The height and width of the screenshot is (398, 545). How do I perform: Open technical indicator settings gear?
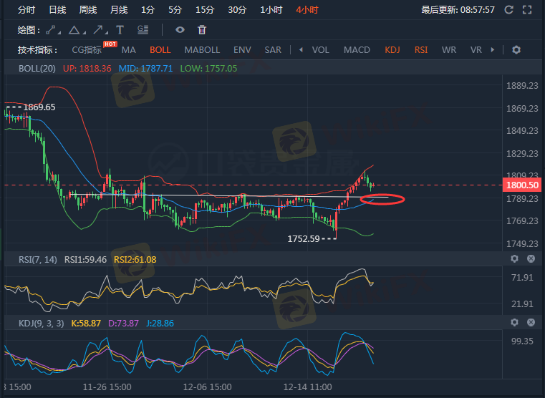pyautogui.click(x=516, y=50)
